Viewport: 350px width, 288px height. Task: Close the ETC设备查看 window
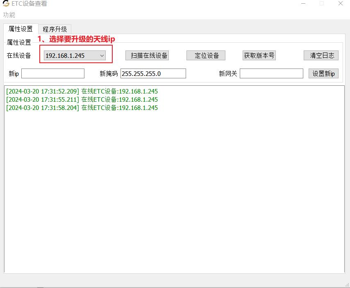pos(341,4)
